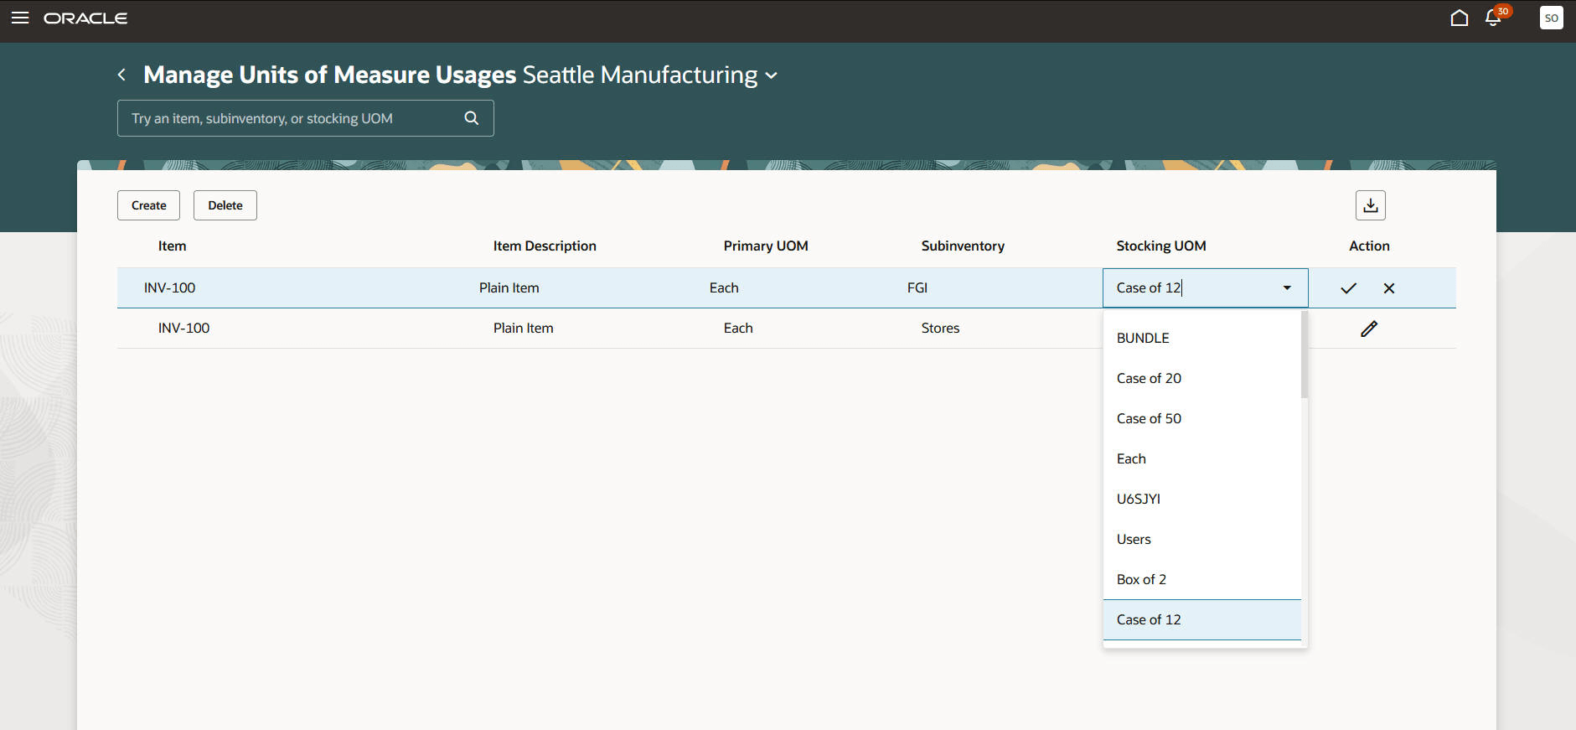Open the hamburger navigation menu
The image size is (1576, 730).
[20, 18]
